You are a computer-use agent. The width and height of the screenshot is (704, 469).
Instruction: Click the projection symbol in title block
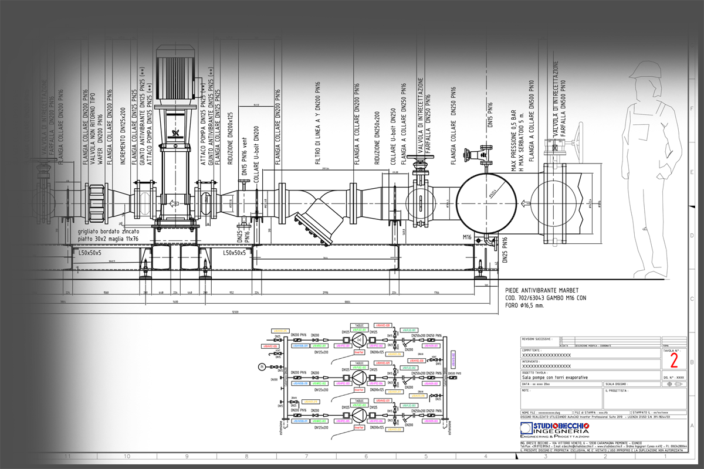(x=673, y=384)
